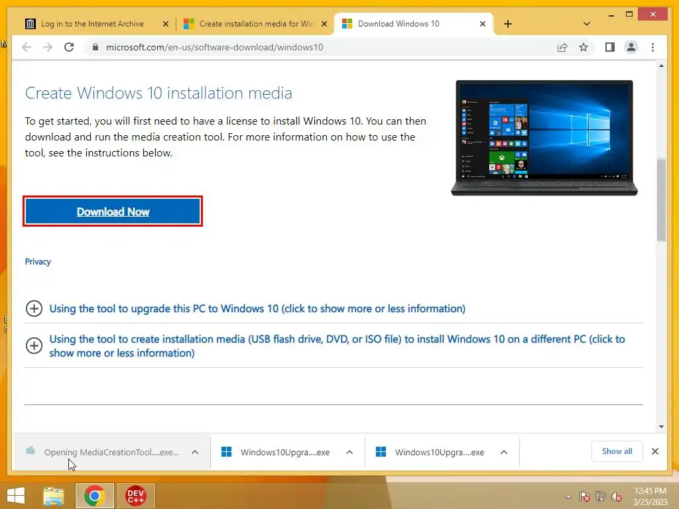The height and width of the screenshot is (509, 679).
Task: Open Chrome three-dot menu
Action: [652, 47]
